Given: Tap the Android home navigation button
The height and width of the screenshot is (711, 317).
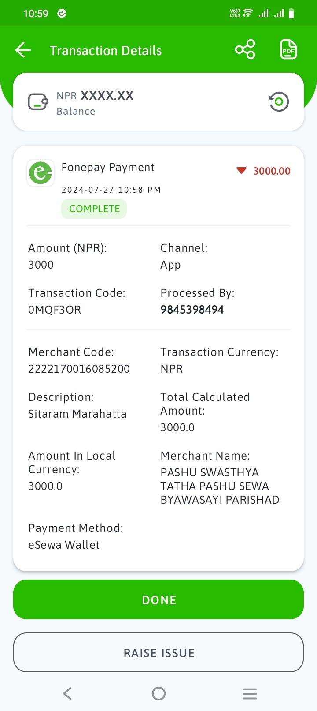Looking at the screenshot, I should tap(158, 693).
